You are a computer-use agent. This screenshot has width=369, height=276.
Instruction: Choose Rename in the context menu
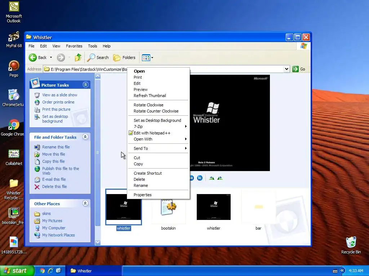point(159,185)
